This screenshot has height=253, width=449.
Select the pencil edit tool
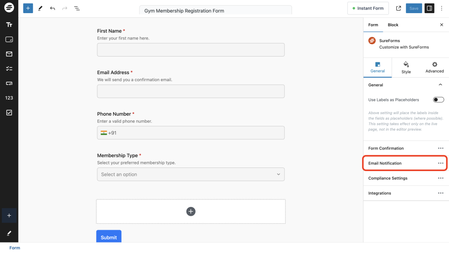click(x=40, y=8)
